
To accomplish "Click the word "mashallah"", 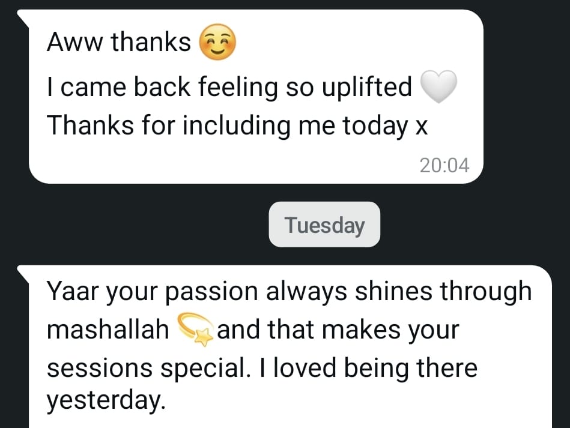I will tap(108, 330).
